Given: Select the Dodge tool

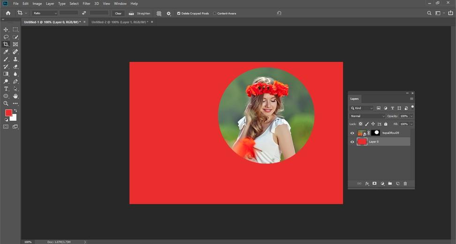Looking at the screenshot, I should click(x=6, y=81).
